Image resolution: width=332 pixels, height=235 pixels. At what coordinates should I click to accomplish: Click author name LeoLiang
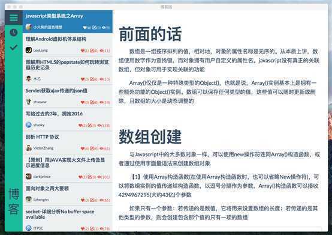(40, 50)
